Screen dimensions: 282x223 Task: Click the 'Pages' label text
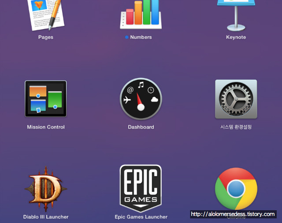pos(46,37)
